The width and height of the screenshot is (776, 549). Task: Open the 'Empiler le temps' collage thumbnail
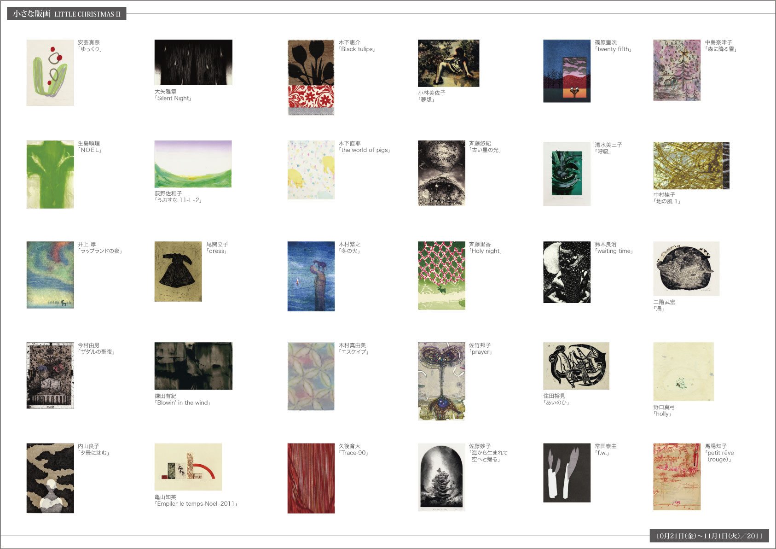click(188, 467)
